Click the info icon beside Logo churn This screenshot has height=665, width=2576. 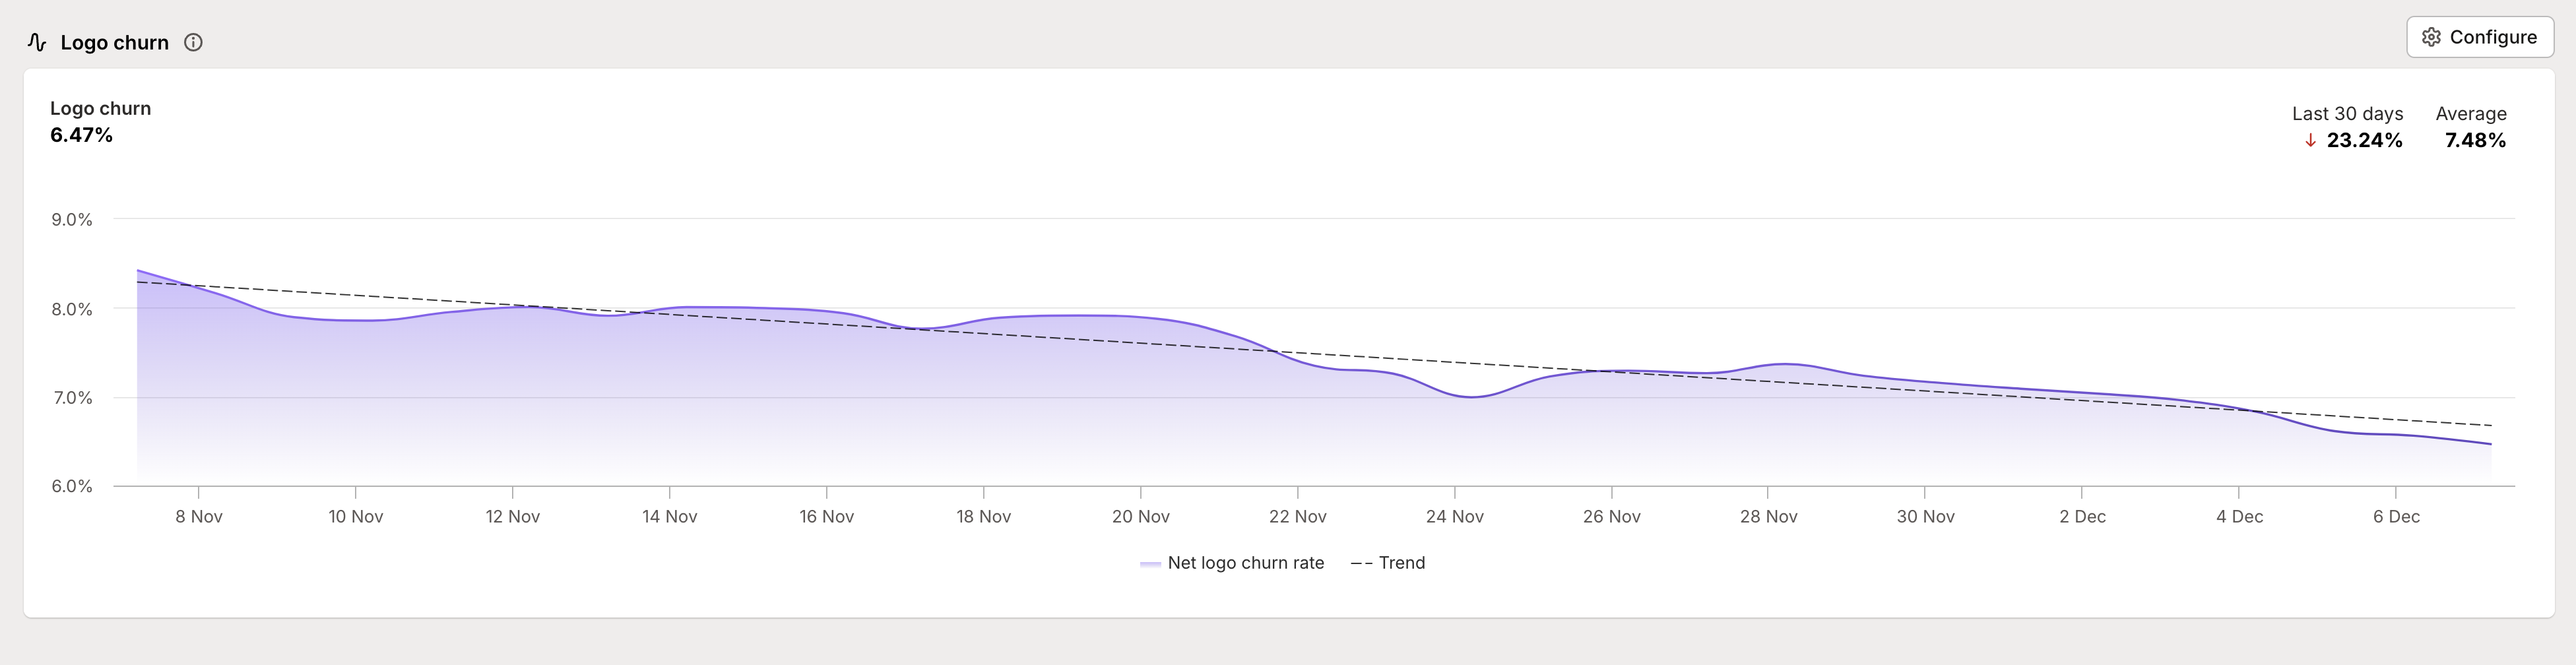point(194,42)
